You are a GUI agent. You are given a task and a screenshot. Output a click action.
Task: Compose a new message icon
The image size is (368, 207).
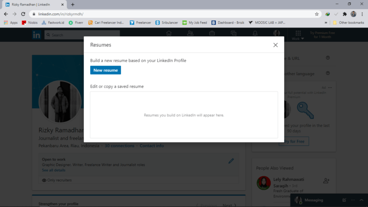pyautogui.click(x=344, y=200)
